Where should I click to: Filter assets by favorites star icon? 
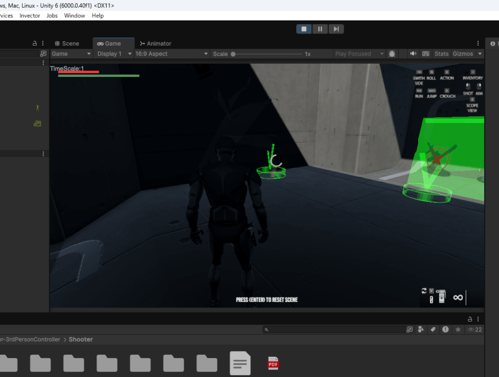458,330
